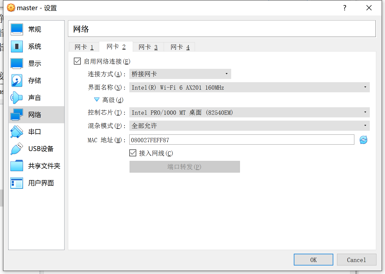Click the 界面名称(N) label
This screenshot has width=385, height=274.
tap(106, 87)
